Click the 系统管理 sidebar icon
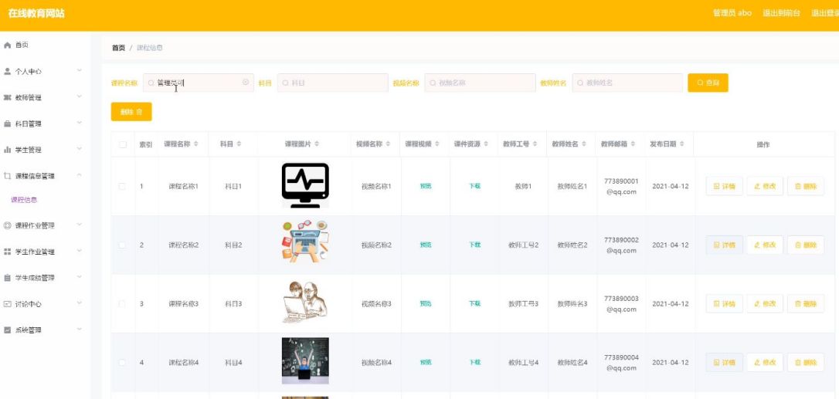 click(x=8, y=330)
